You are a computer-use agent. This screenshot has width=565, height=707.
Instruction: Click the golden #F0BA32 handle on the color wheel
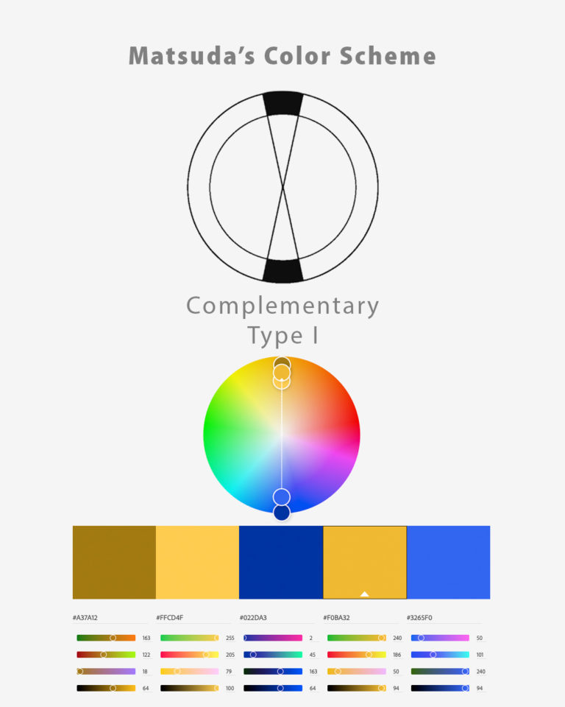pyautogui.click(x=282, y=373)
